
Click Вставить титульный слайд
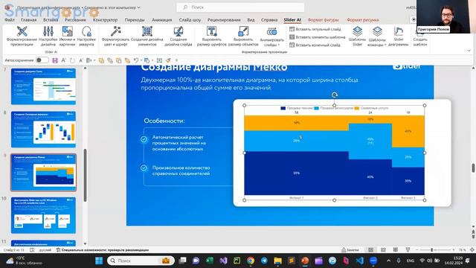click(315, 29)
